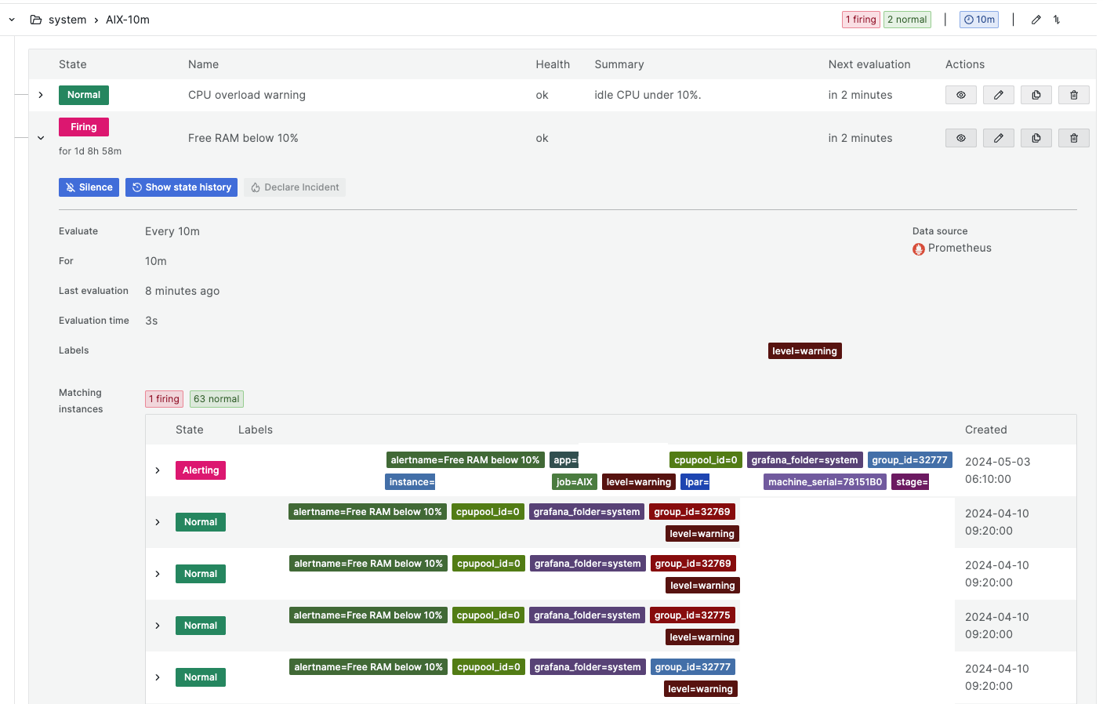Expand the CPU overload warning row
The height and width of the screenshot is (704, 1103).
pos(41,95)
